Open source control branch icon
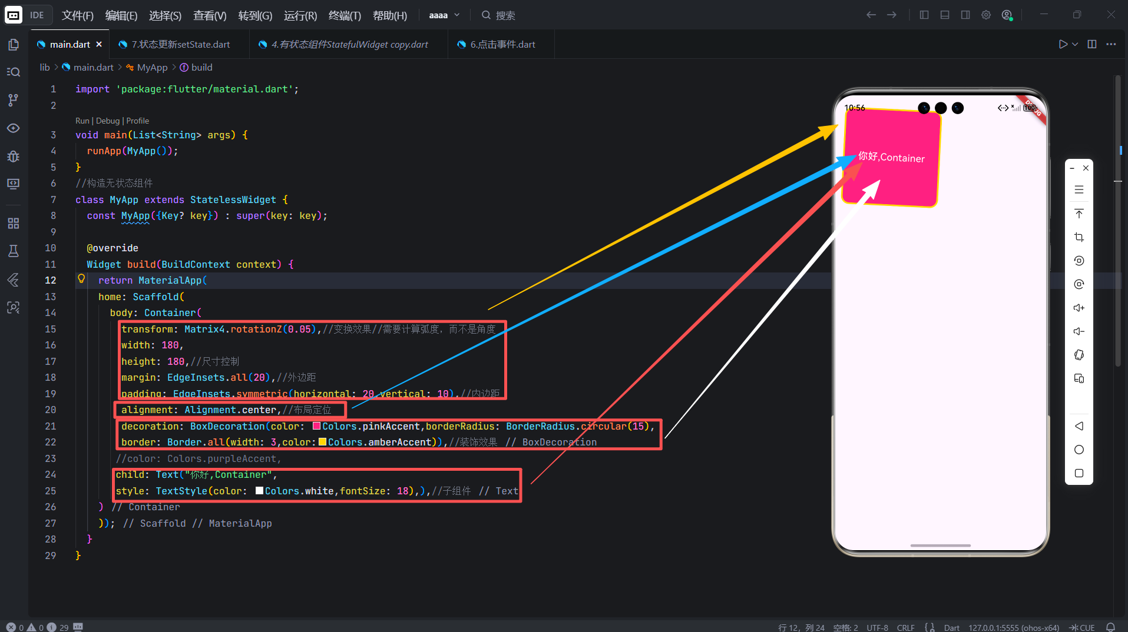This screenshot has height=632, width=1128. [x=14, y=100]
